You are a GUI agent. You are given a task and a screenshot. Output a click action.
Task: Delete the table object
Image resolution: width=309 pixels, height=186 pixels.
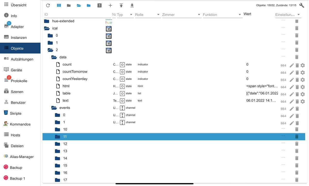click(297, 94)
